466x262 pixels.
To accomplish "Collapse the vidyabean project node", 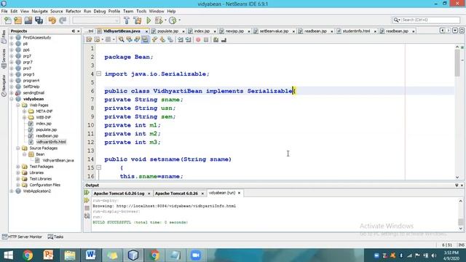I will pyautogui.click(x=12, y=99).
